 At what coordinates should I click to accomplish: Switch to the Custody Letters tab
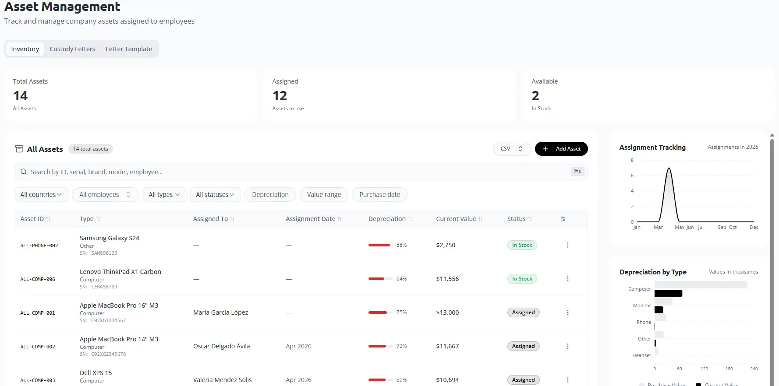(72, 49)
